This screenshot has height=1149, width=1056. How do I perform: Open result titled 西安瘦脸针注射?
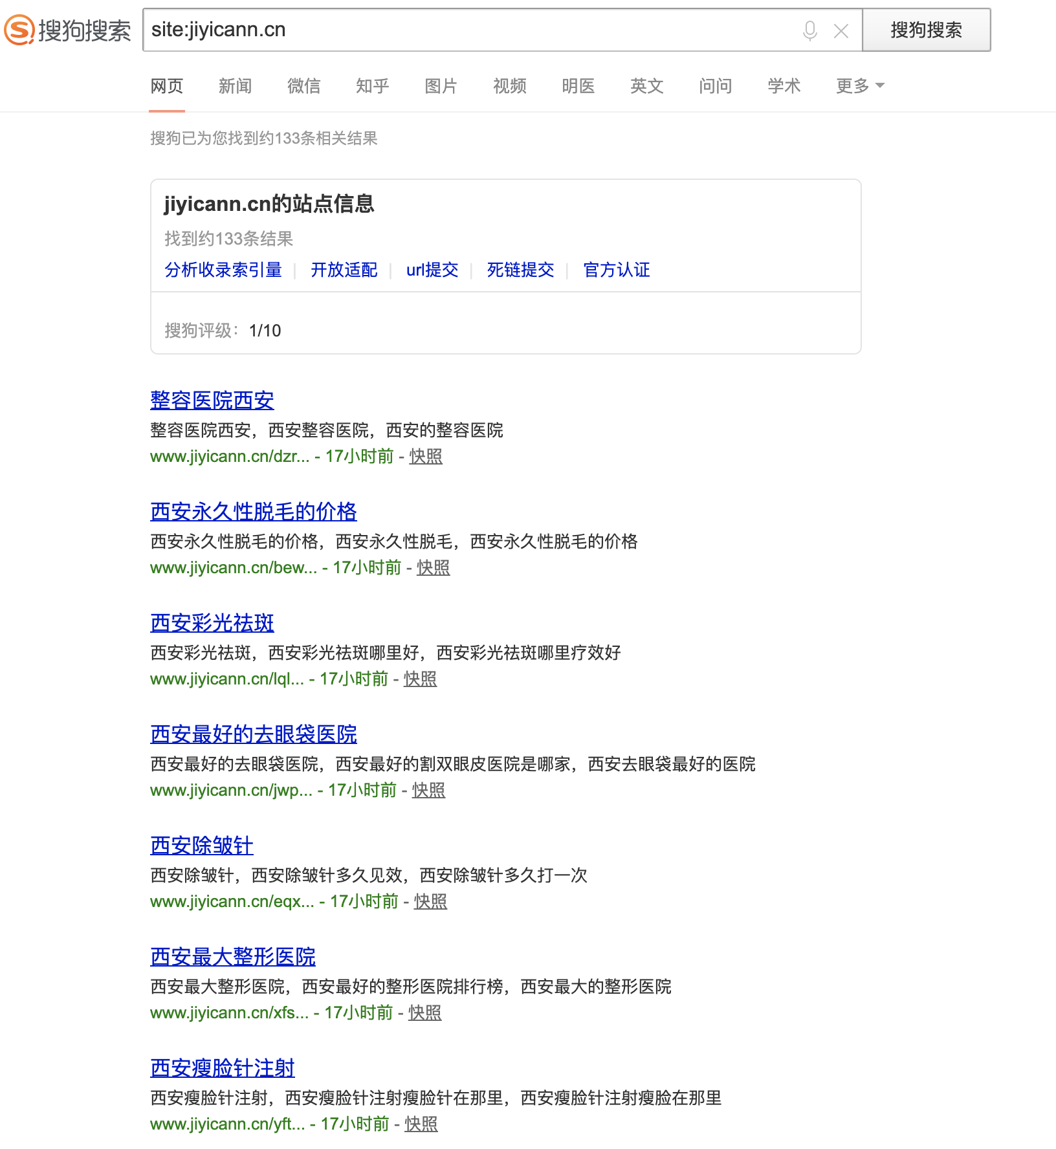pos(223,1068)
